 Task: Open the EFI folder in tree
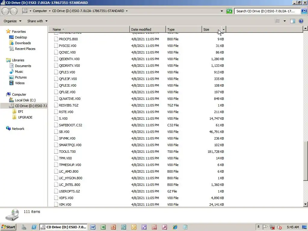(20, 112)
